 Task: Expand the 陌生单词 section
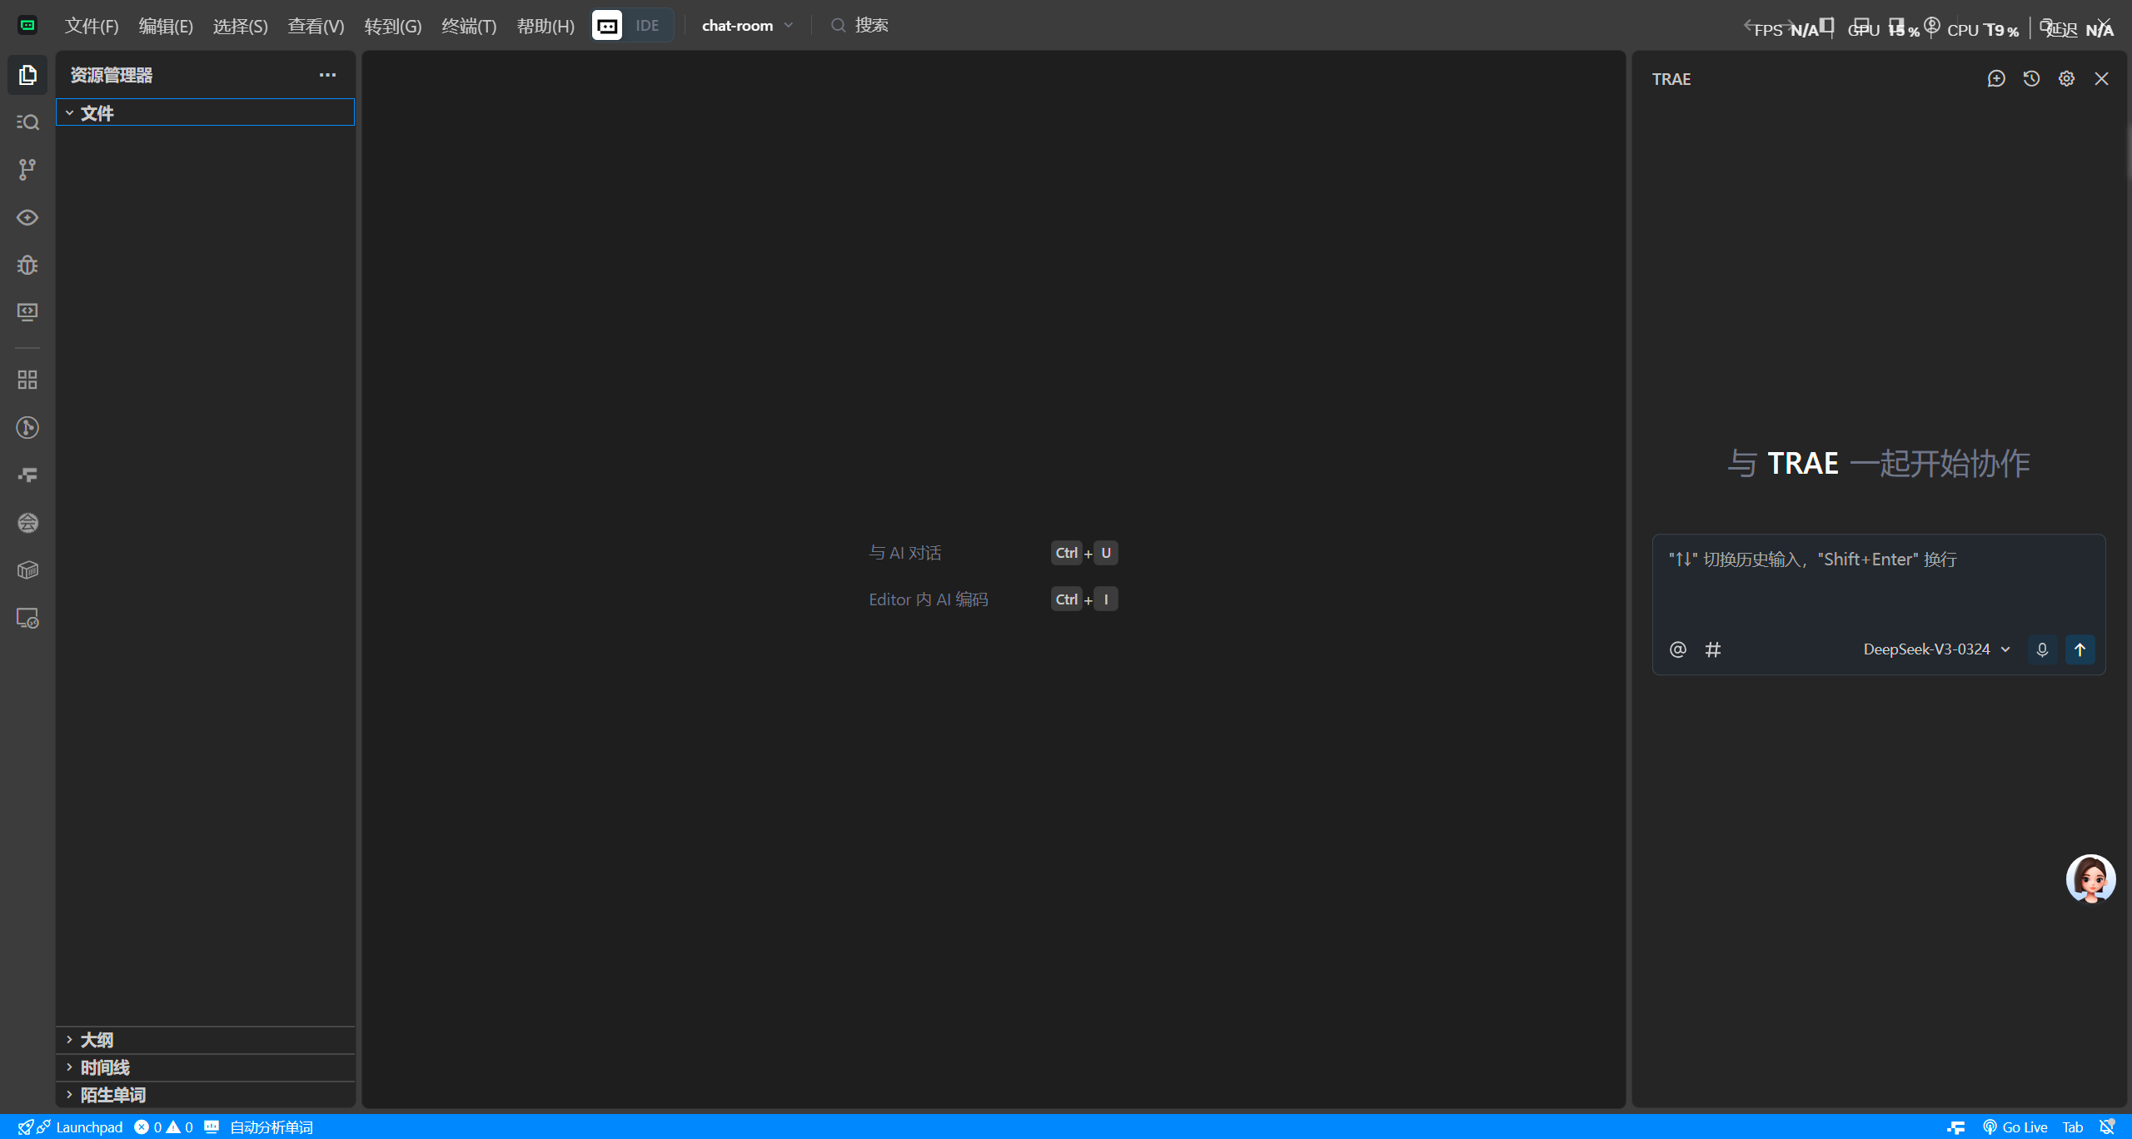(x=205, y=1095)
